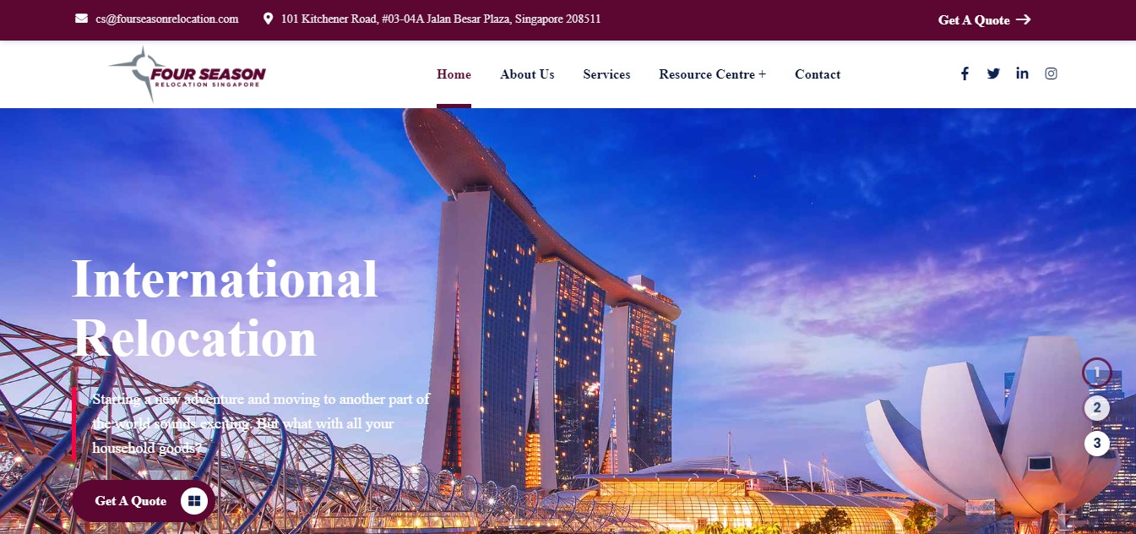This screenshot has width=1136, height=534.
Task: Click the Get A Quote link in top bar
Action: (x=974, y=20)
